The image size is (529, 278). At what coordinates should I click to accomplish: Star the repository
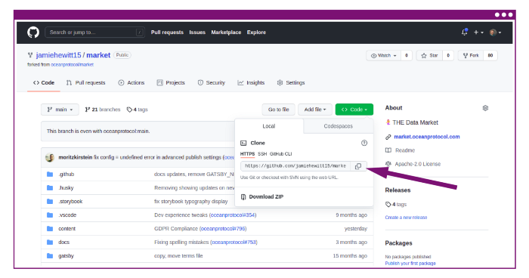[x=429, y=55]
